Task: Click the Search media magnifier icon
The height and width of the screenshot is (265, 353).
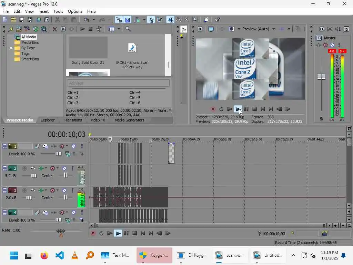Action: coord(128,29)
